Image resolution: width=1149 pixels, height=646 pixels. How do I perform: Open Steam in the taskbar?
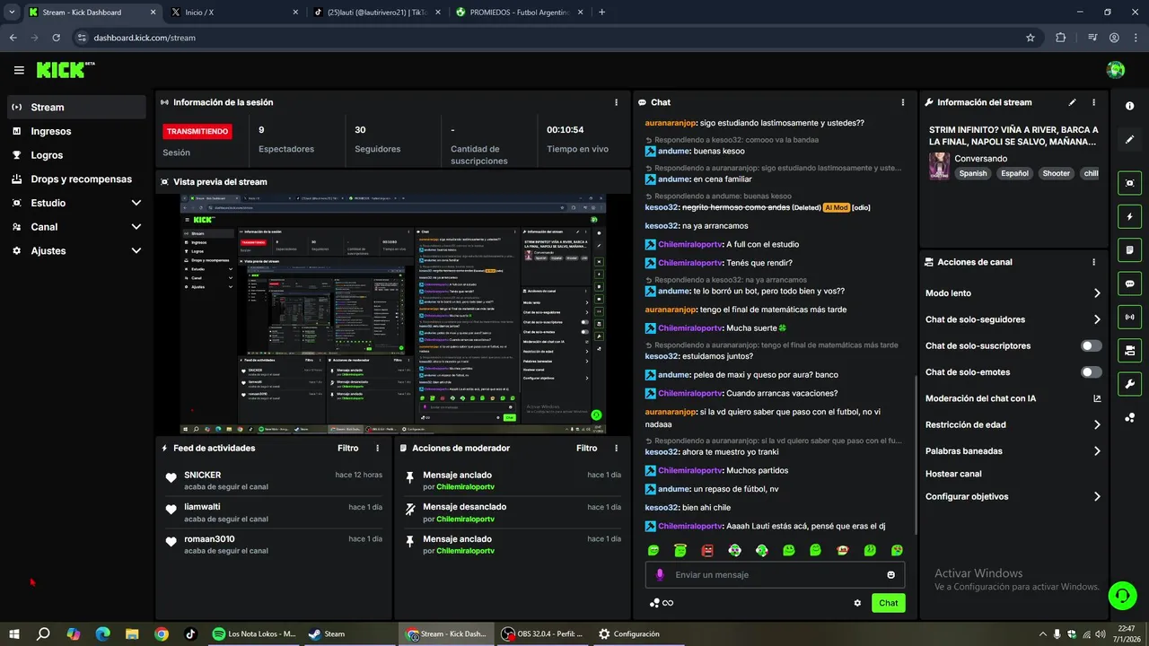(x=327, y=633)
